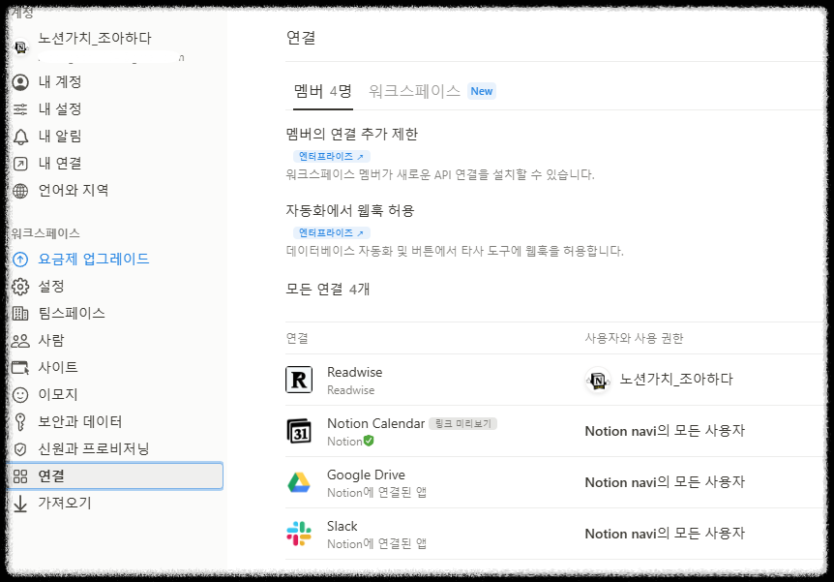The height and width of the screenshot is (582, 834).
Task: Click the 가져오기 download arrow icon
Action: pos(20,503)
